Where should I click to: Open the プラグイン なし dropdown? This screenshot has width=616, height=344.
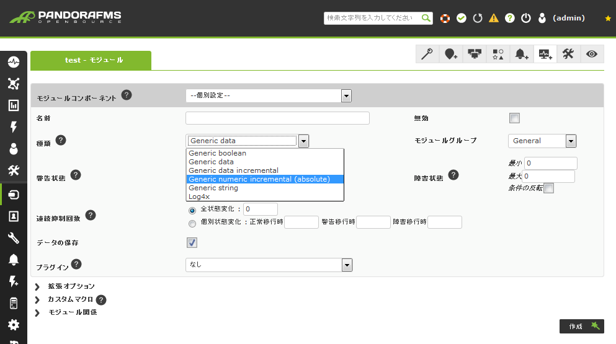click(269, 265)
